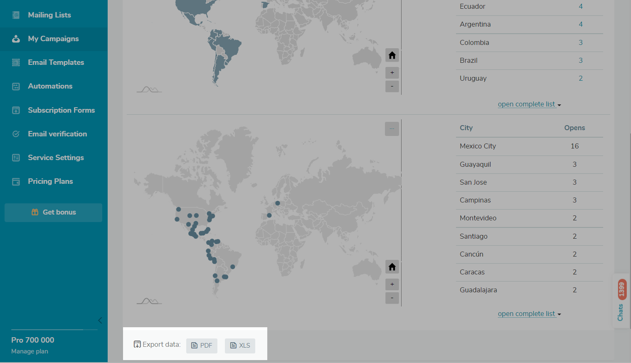This screenshot has width=631, height=363.
Task: Zoom in on the country map
Action: (x=392, y=73)
